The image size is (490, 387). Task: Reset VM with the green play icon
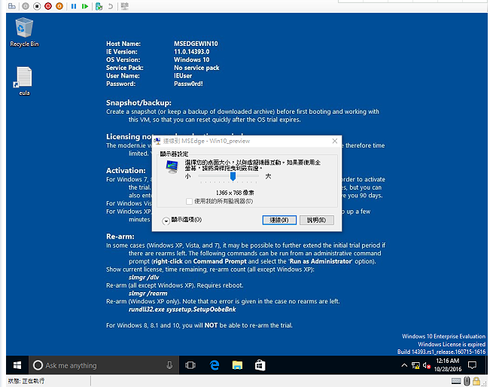point(85,6)
